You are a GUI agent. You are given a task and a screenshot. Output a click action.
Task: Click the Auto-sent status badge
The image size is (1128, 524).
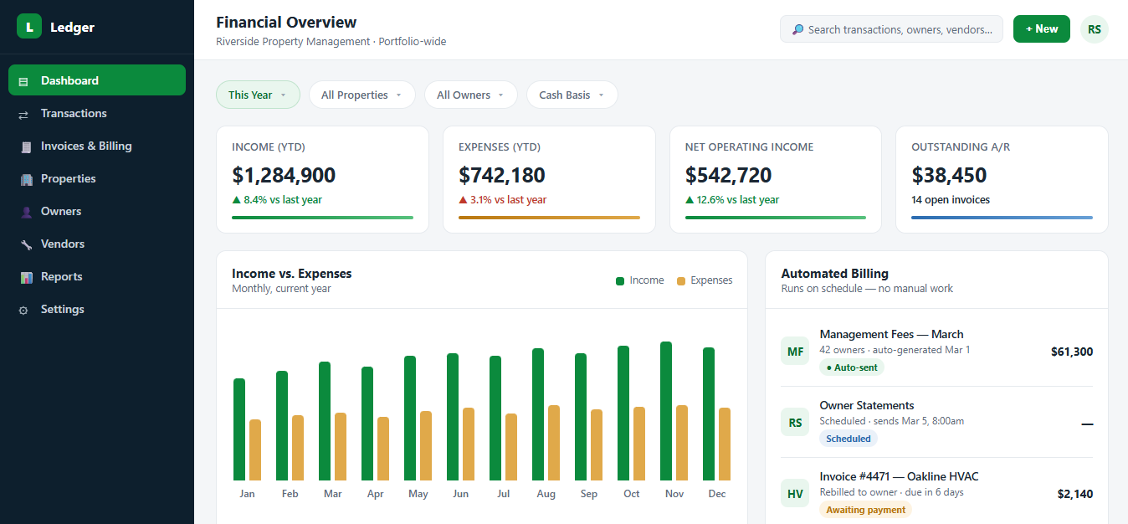(x=852, y=367)
